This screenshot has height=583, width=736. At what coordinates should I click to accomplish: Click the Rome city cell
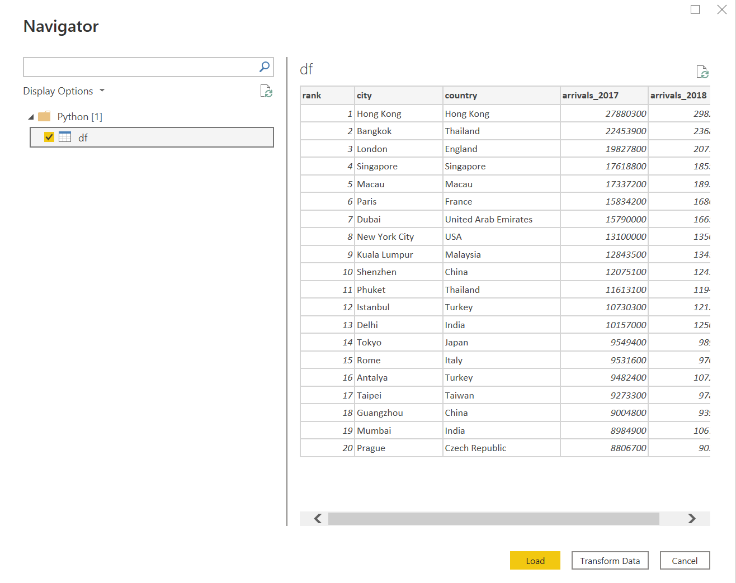coord(399,360)
